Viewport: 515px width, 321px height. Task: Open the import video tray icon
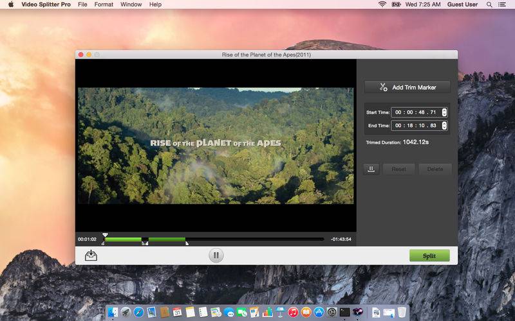[91, 255]
